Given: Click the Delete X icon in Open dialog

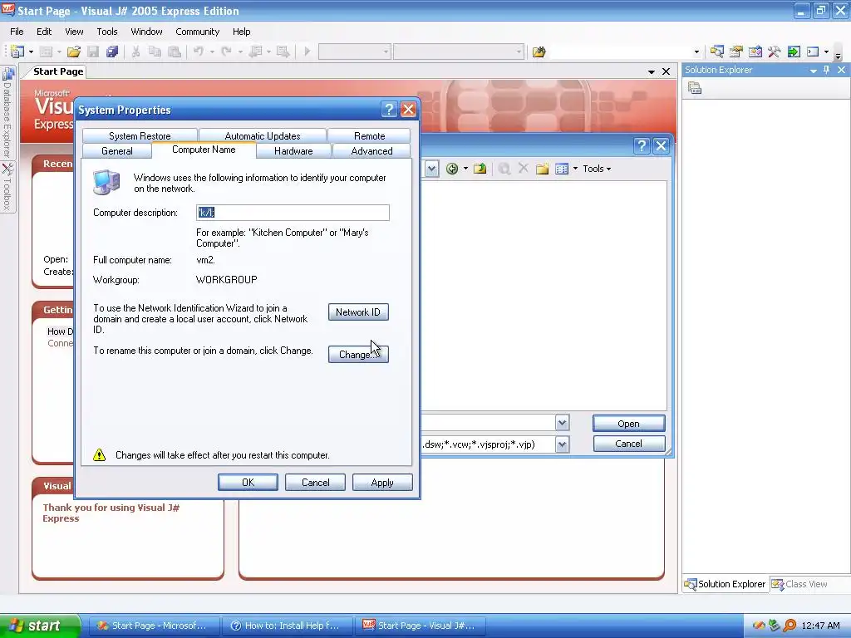Looking at the screenshot, I should (524, 169).
